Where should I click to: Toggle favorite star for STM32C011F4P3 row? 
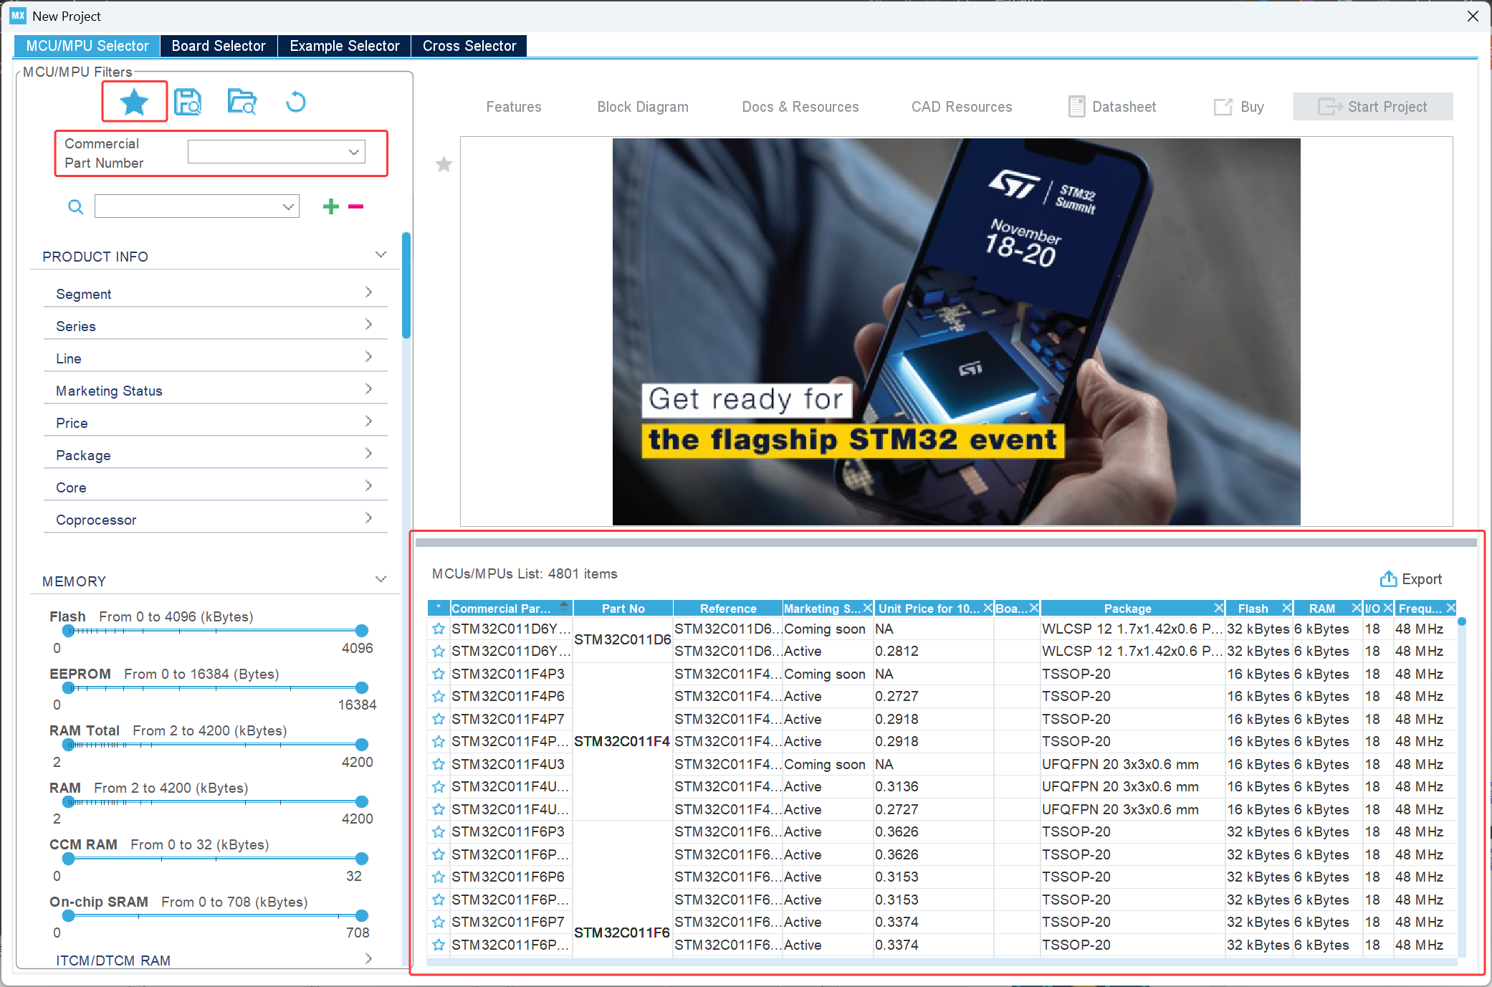[x=439, y=674]
